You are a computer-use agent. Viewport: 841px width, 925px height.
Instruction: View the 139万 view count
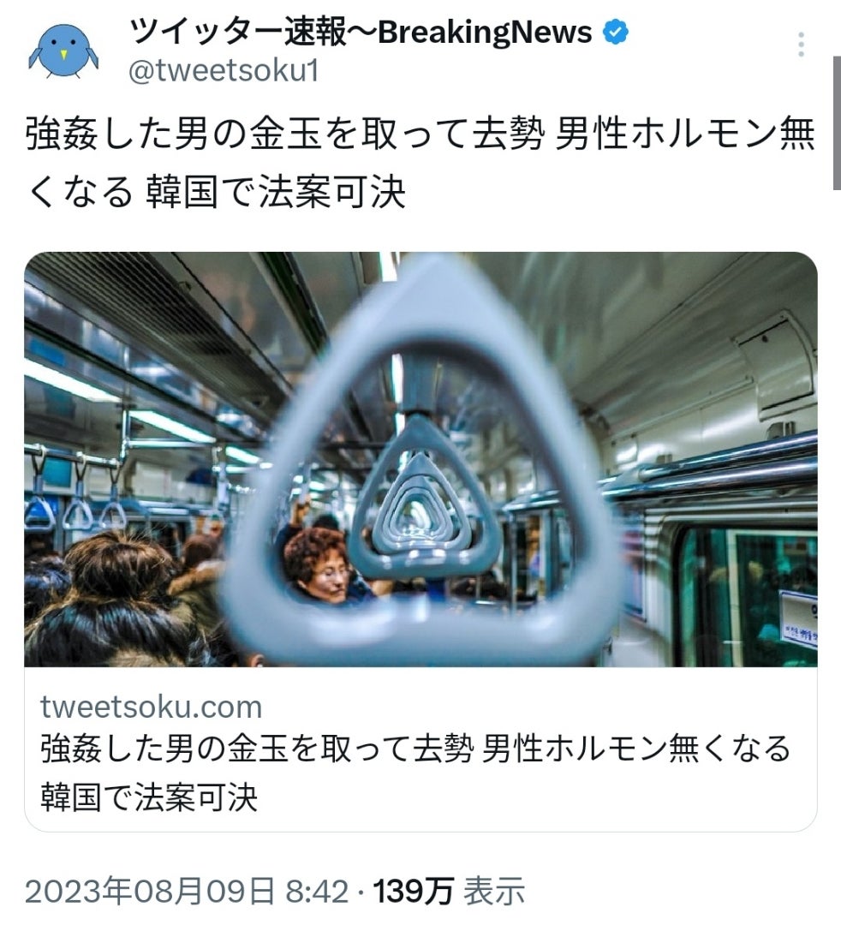[414, 892]
